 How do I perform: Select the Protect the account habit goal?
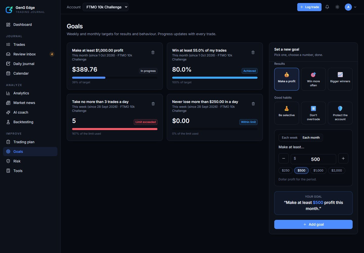pyautogui.click(x=340, y=113)
